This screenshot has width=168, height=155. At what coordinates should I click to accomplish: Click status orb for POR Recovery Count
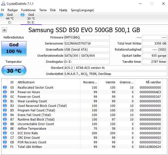tap(5, 142)
